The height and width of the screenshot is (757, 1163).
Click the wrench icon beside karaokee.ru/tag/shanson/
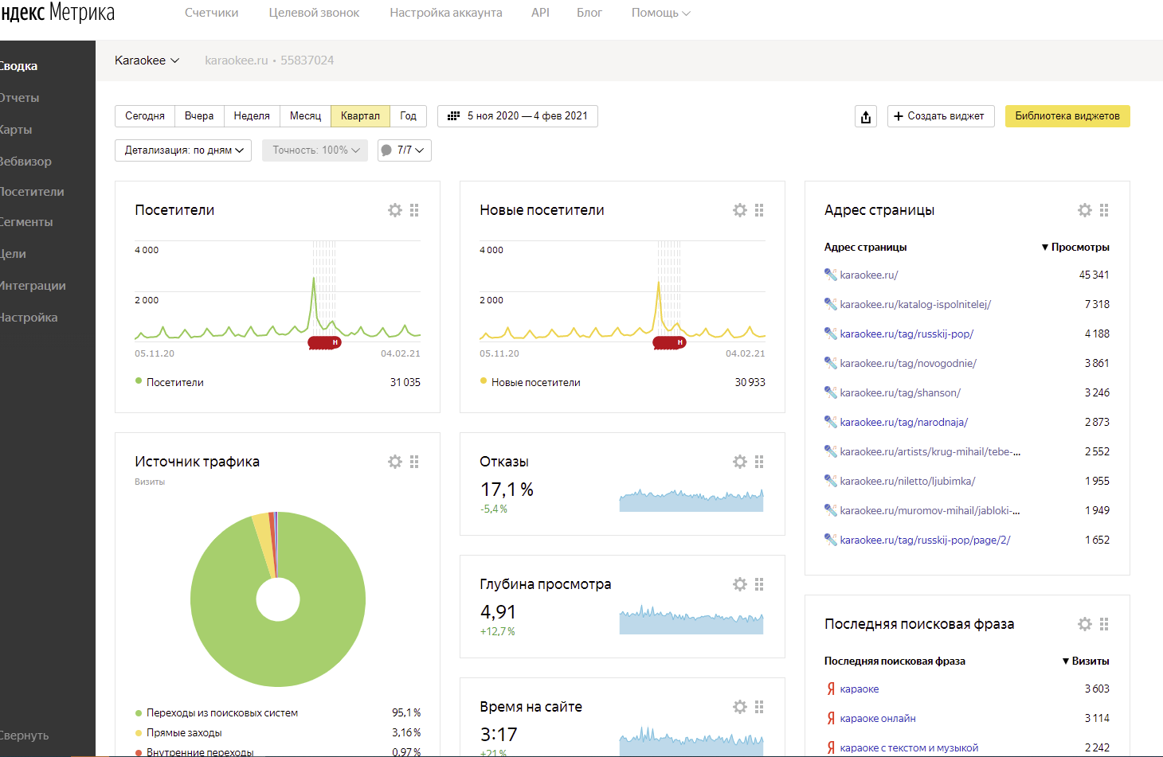point(830,392)
